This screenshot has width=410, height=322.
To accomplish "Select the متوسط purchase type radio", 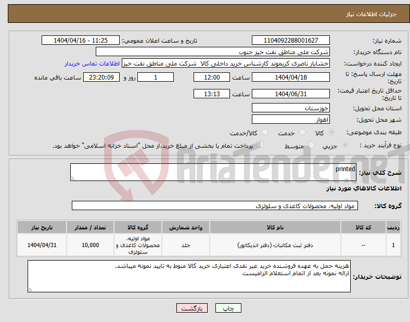I will pos(311,145).
